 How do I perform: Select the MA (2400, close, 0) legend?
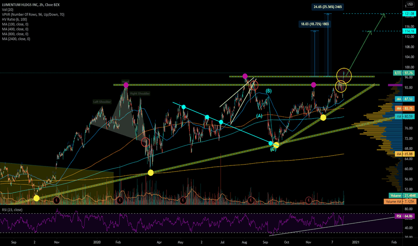[x=16, y=39]
